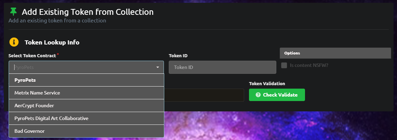Viewport: 397px width, 140px height.
Task: Click the Select Token Contract label
Action: coord(32,56)
